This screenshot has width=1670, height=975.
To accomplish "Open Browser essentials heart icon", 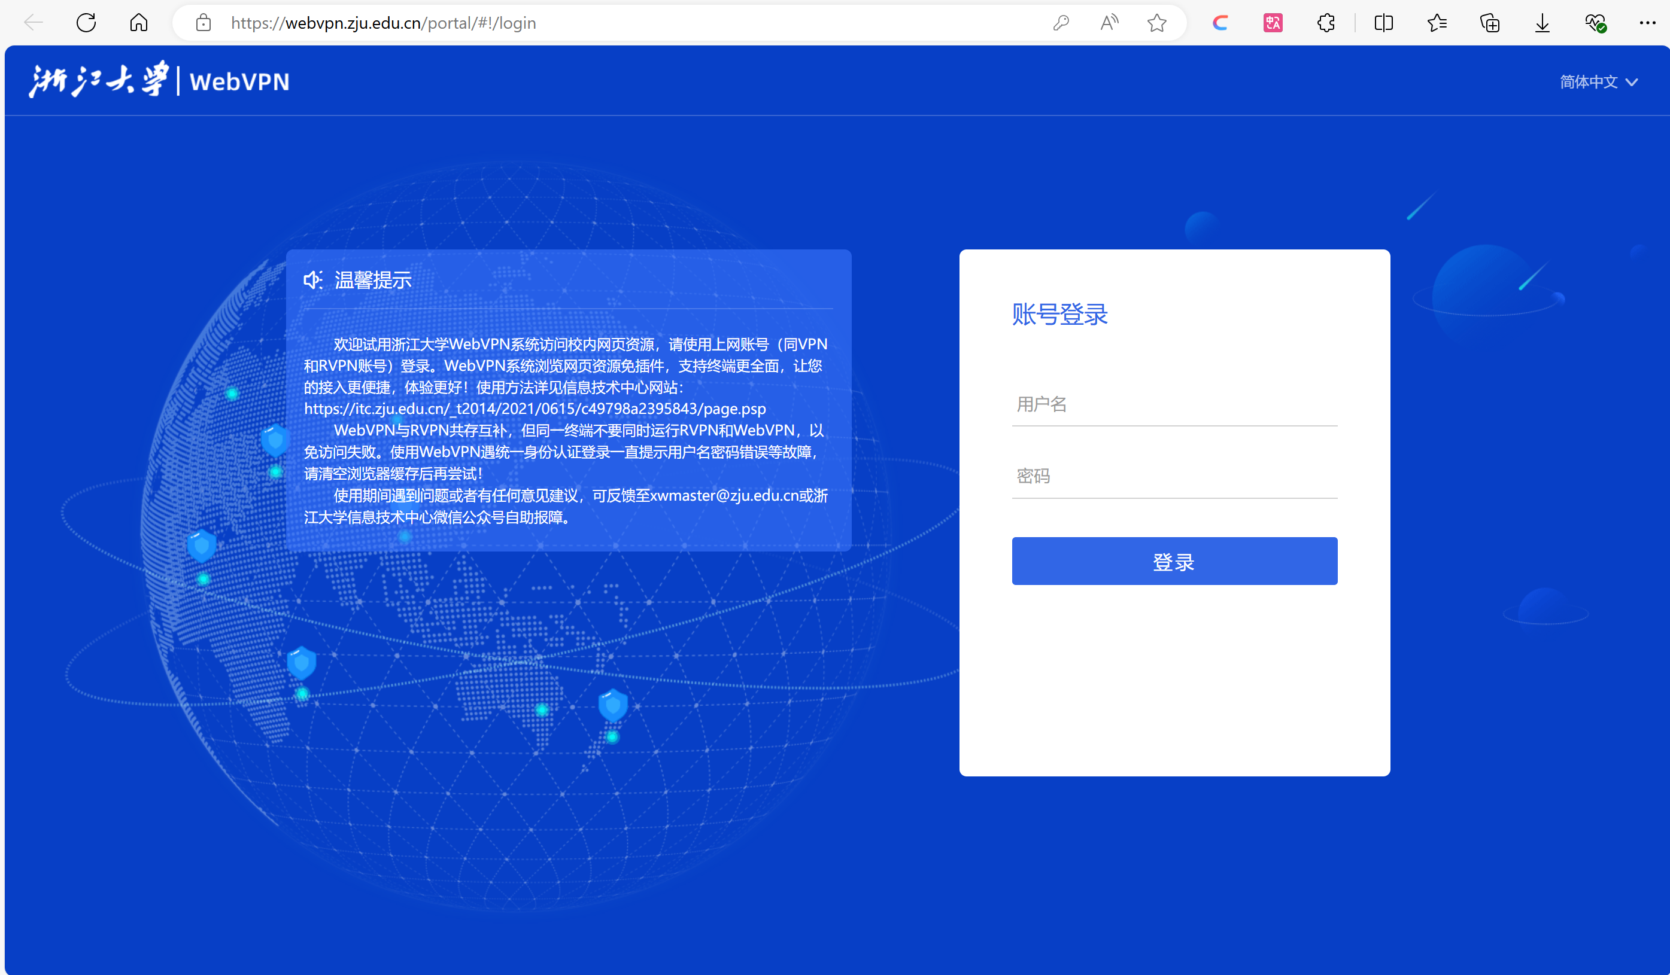I will (x=1595, y=23).
